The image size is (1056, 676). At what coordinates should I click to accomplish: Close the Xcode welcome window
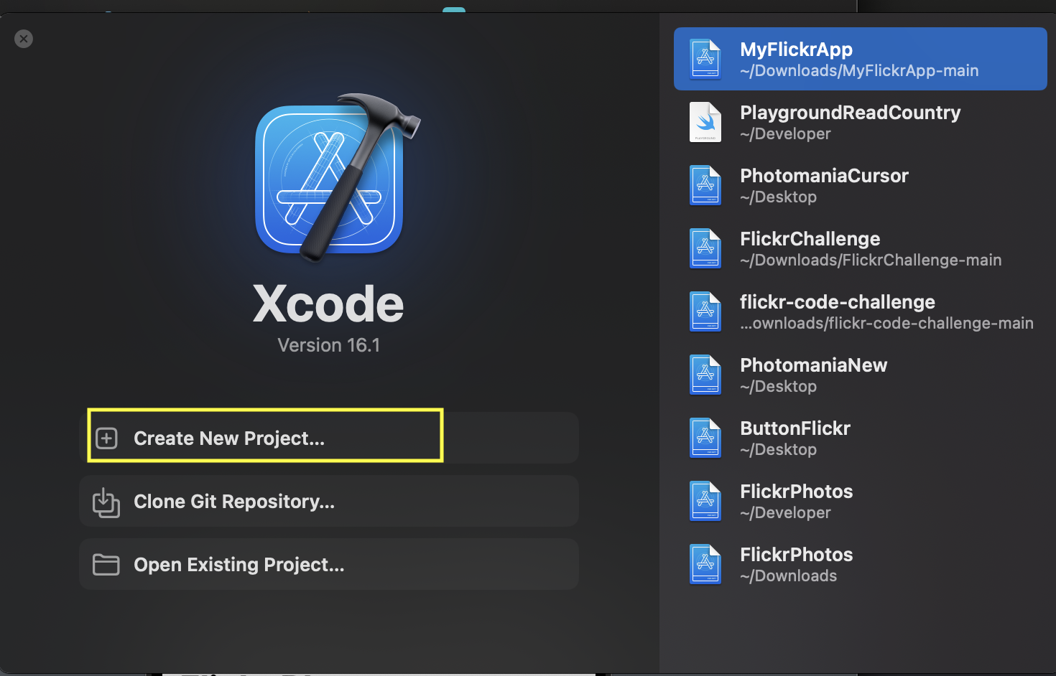[24, 39]
